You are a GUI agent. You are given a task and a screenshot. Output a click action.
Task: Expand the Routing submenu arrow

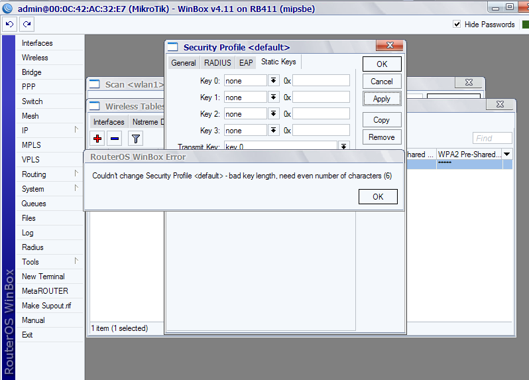76,173
